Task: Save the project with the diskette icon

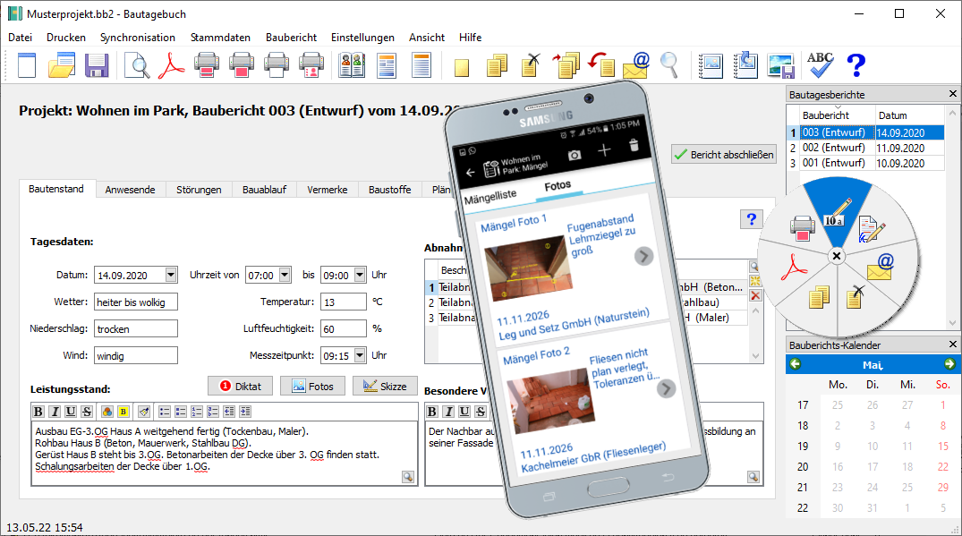Action: [x=96, y=64]
